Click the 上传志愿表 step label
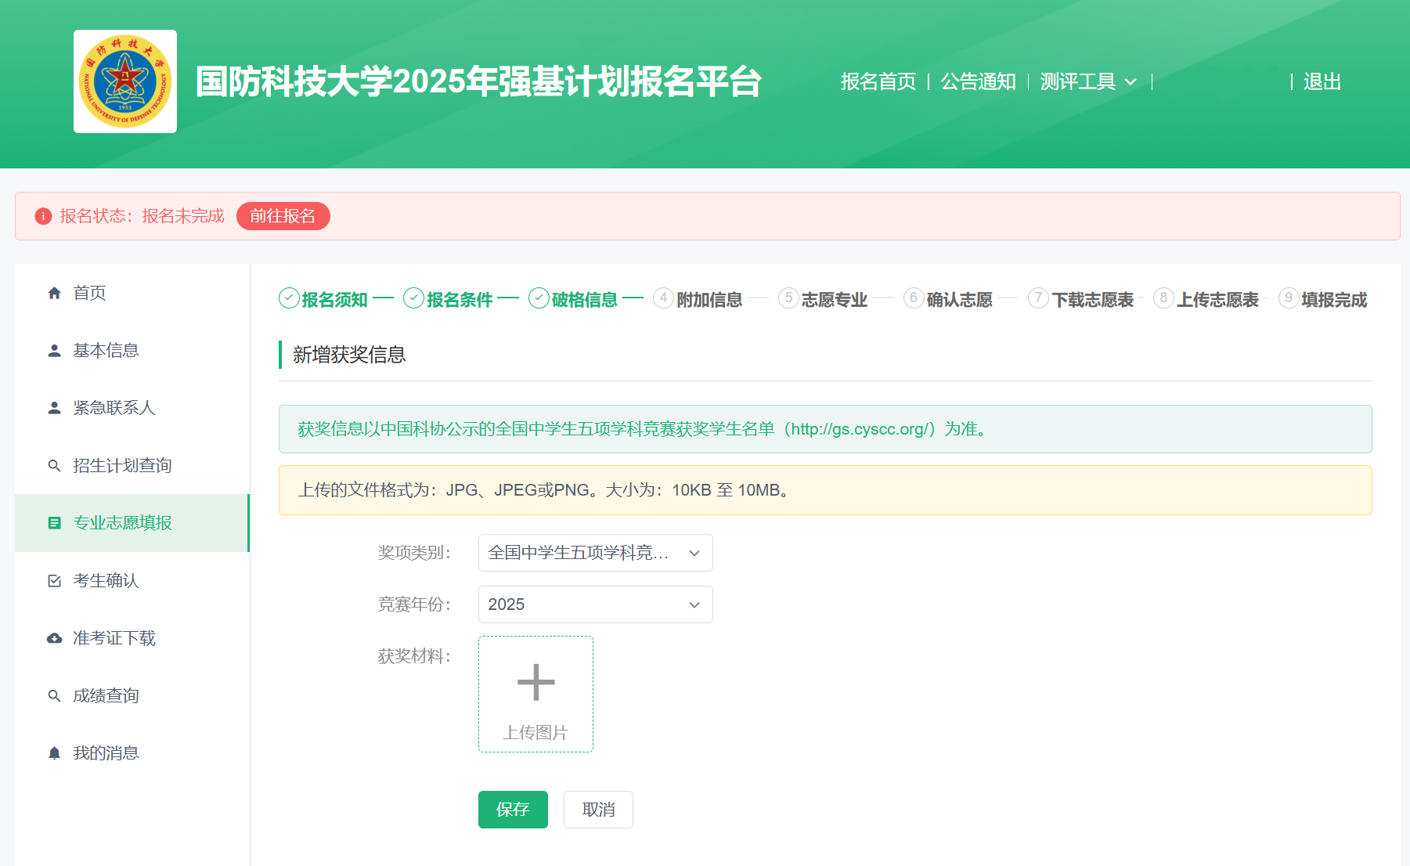Screen dimensions: 1410x866 [1218, 300]
